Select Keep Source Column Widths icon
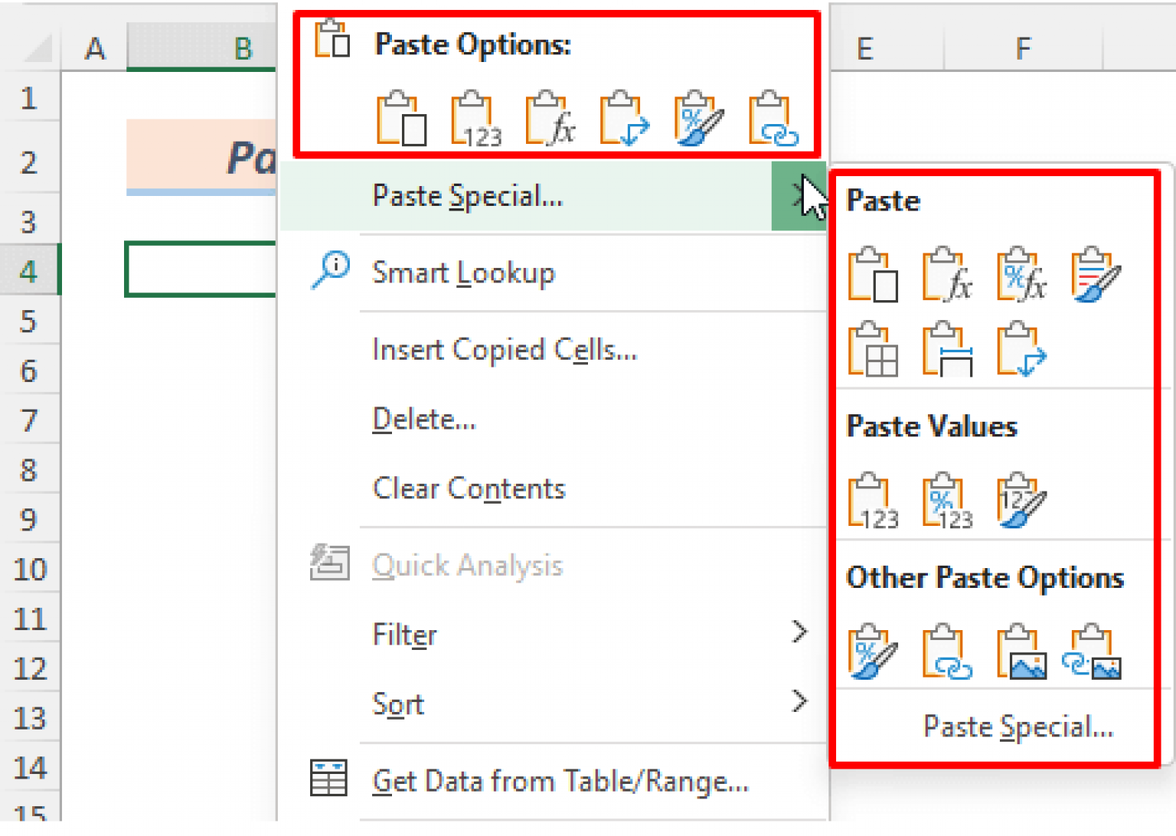Screen dimensions: 1176x836 (x=947, y=350)
